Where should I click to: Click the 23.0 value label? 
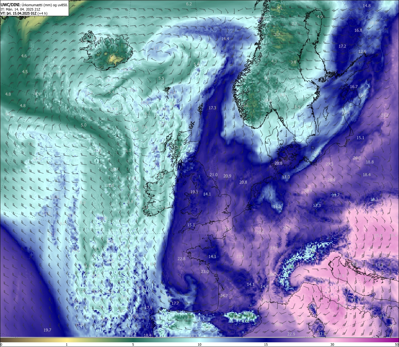(205, 272)
